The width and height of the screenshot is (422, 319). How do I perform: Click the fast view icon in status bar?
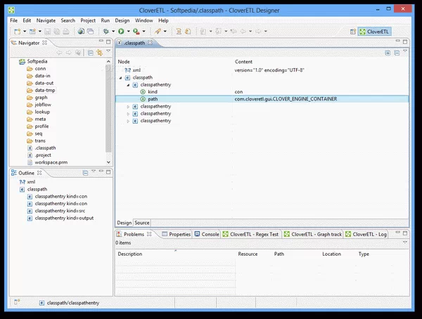pos(17,302)
